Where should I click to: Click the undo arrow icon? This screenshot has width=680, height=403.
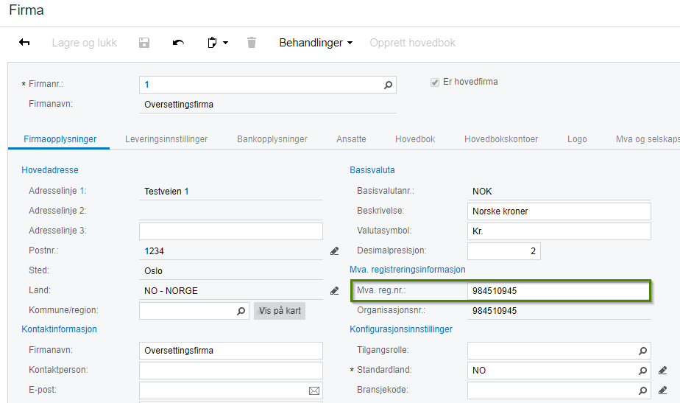tap(178, 43)
